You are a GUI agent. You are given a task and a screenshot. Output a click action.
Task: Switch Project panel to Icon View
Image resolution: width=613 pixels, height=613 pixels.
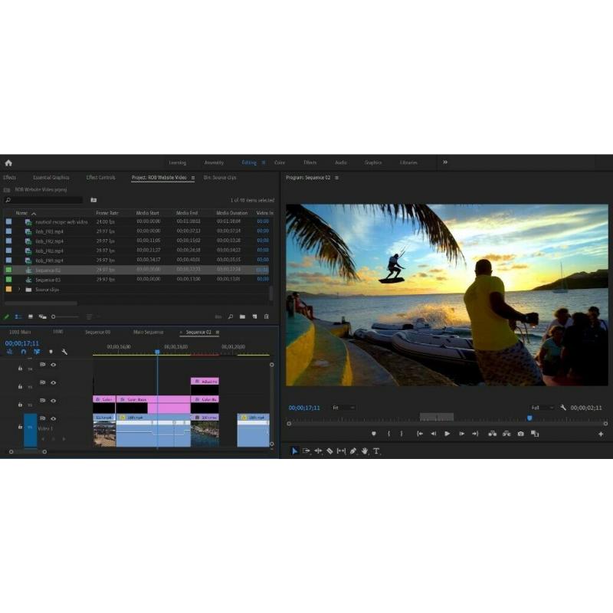coord(31,316)
